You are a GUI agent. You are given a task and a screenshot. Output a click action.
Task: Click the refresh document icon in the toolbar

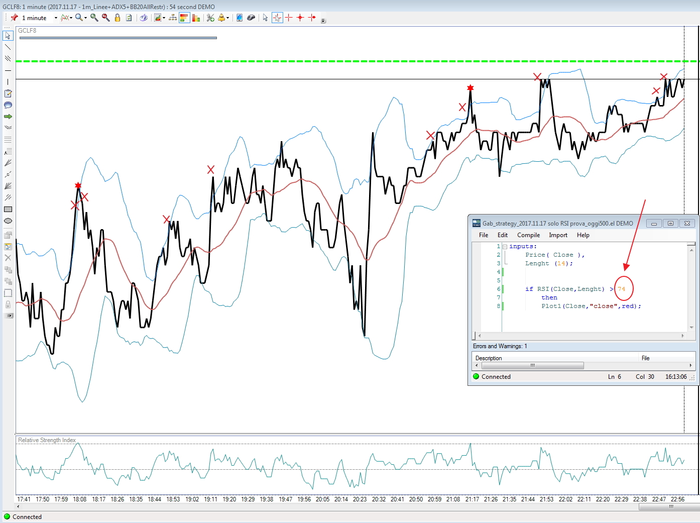[x=129, y=18]
